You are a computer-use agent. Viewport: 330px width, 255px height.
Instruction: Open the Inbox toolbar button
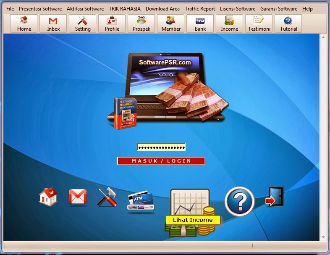click(53, 24)
